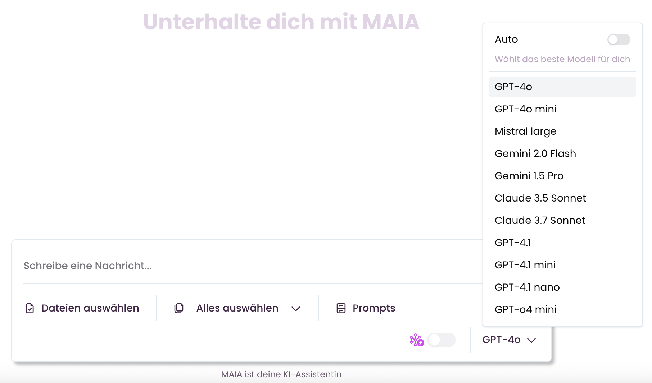Open the Prompts button
652x383 pixels.
click(x=366, y=308)
